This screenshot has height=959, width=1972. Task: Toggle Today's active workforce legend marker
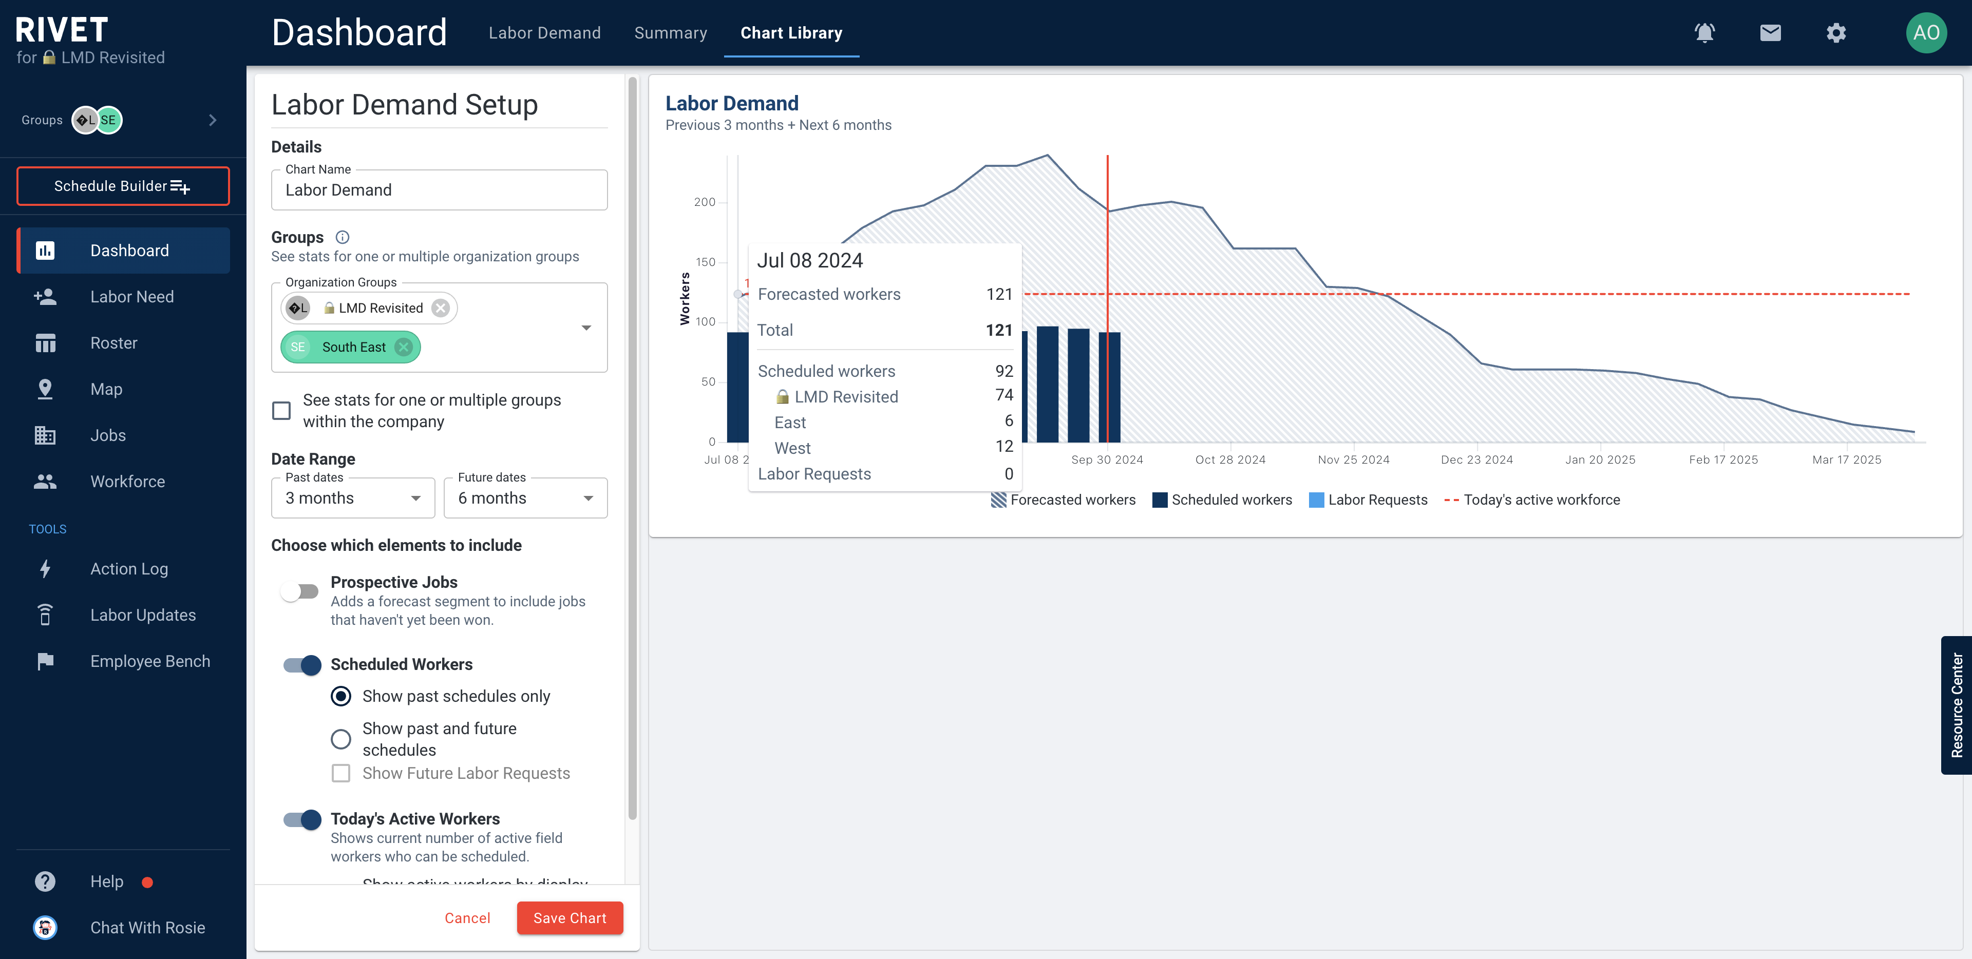1451,500
